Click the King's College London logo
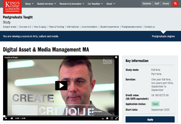 (x=12, y=6)
